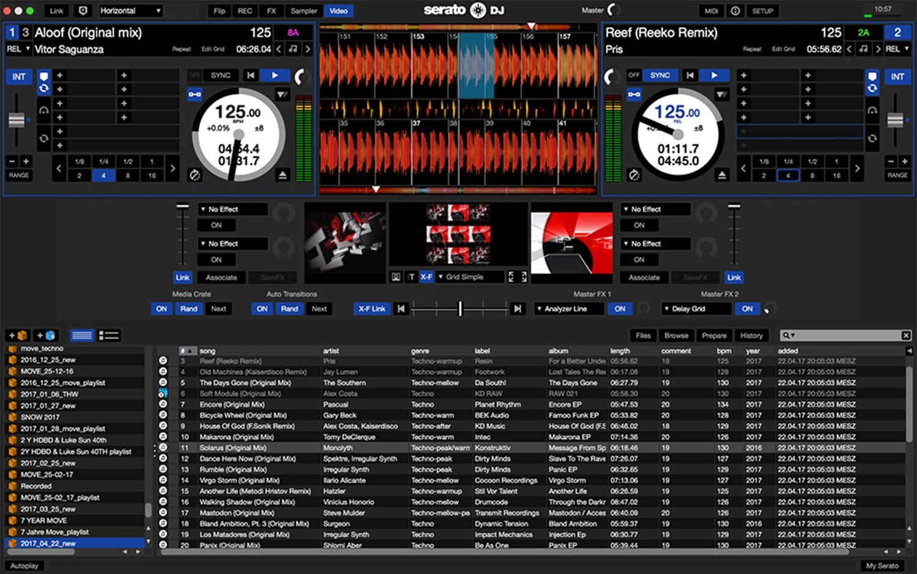Switch library to simple list view
Image resolution: width=917 pixels, height=574 pixels.
click(81, 335)
